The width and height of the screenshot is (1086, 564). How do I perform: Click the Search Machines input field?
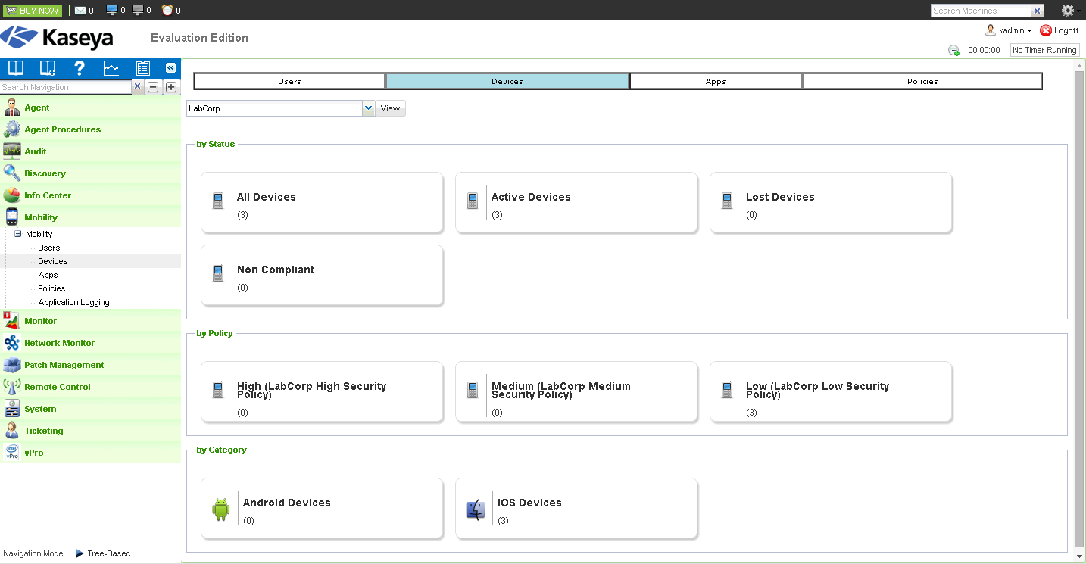pos(980,11)
